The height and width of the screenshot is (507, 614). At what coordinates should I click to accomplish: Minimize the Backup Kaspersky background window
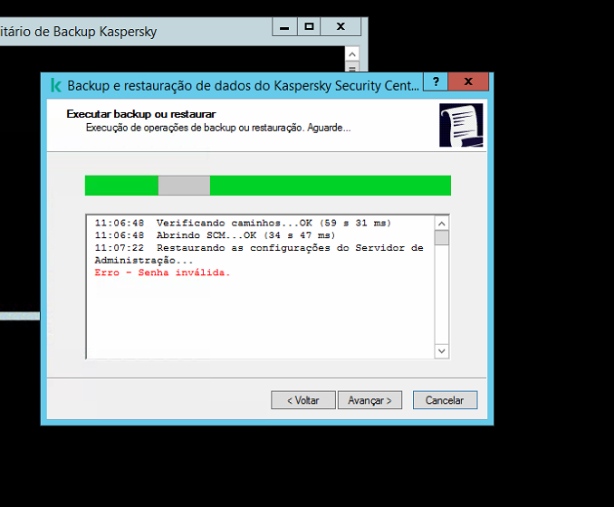[x=284, y=27]
